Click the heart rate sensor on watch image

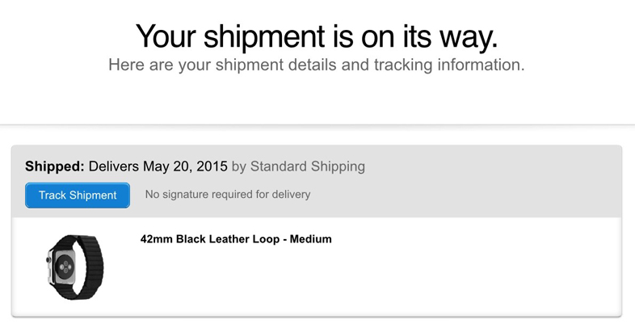pos(65,267)
